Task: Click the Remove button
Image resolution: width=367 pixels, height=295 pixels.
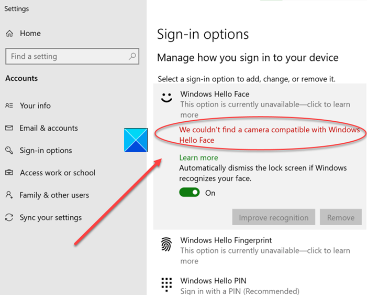Action: tap(340, 217)
